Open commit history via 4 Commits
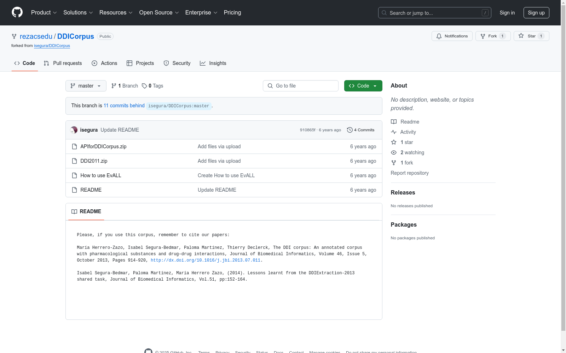This screenshot has height=353, width=566. [x=360, y=130]
